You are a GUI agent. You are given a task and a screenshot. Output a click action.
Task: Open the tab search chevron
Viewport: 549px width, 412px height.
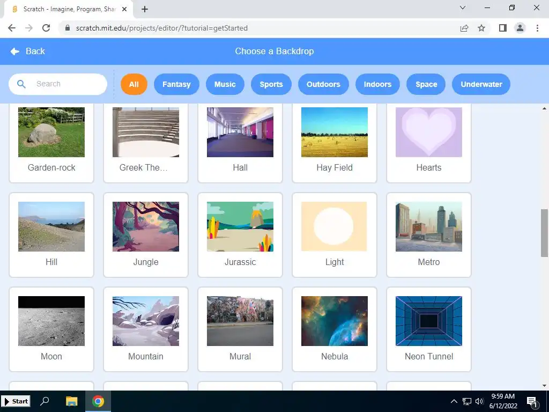click(463, 8)
